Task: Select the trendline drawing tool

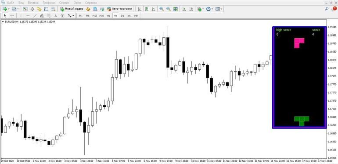Action: pos(35,16)
